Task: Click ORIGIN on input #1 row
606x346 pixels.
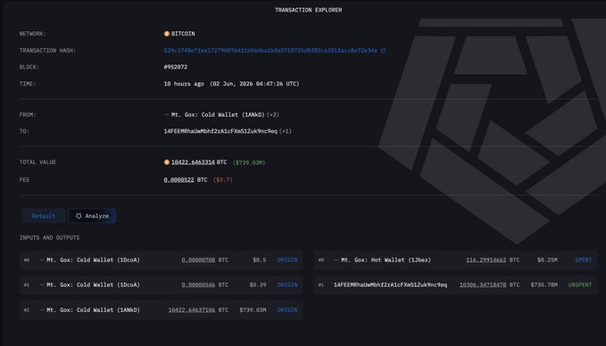Action: click(287, 285)
